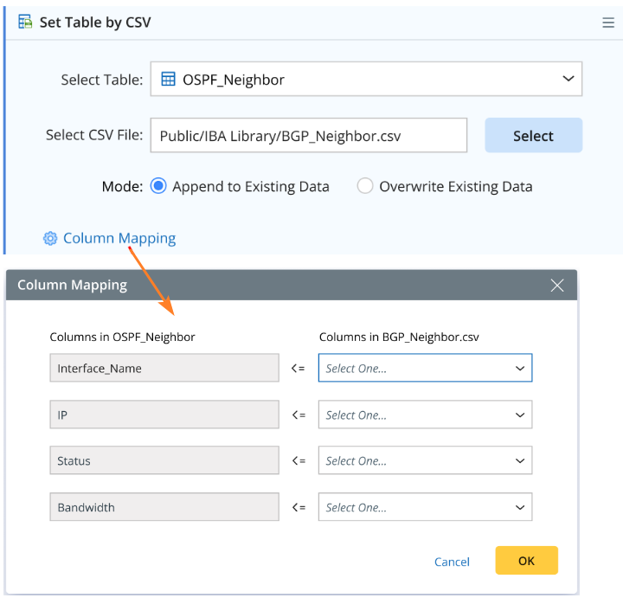Confirm mapping with the OK button
This screenshot has width=623, height=598.
pos(526,561)
